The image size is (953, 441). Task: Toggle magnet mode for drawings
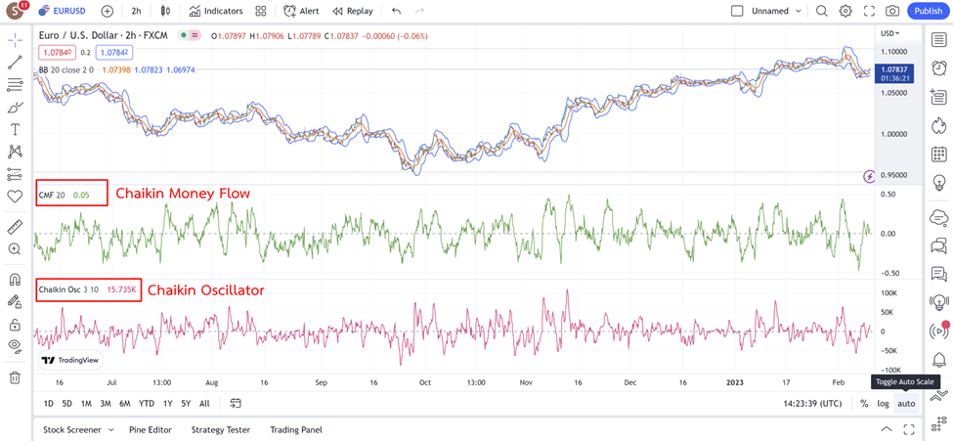click(15, 280)
